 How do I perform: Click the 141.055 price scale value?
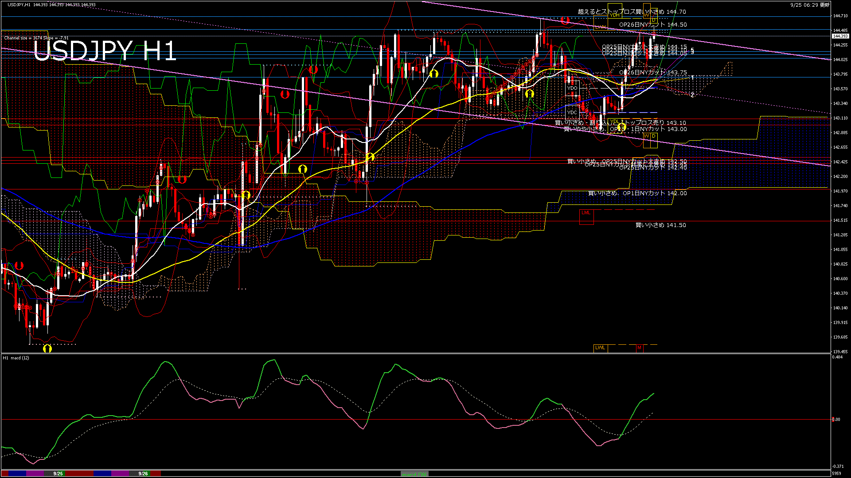pyautogui.click(x=840, y=250)
